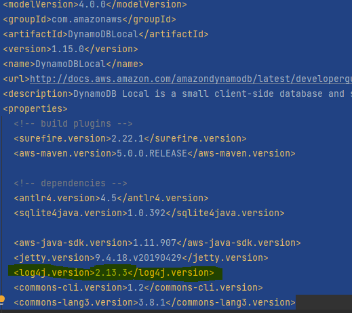Open the docs.aws.amazon.com URL link
The image size is (352, 313).
191,79
